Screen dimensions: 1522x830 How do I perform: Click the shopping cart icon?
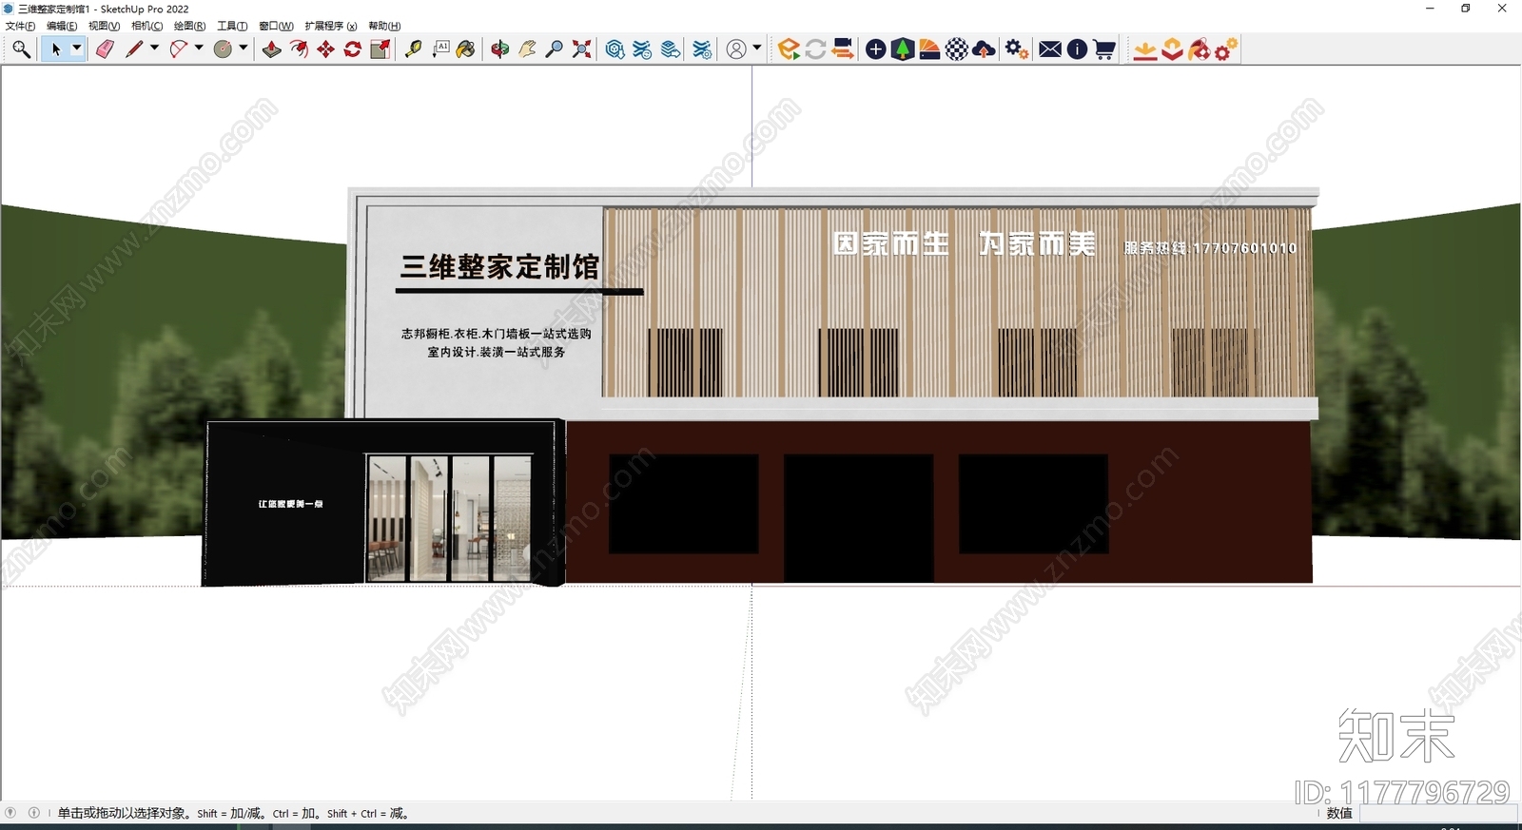1104,49
